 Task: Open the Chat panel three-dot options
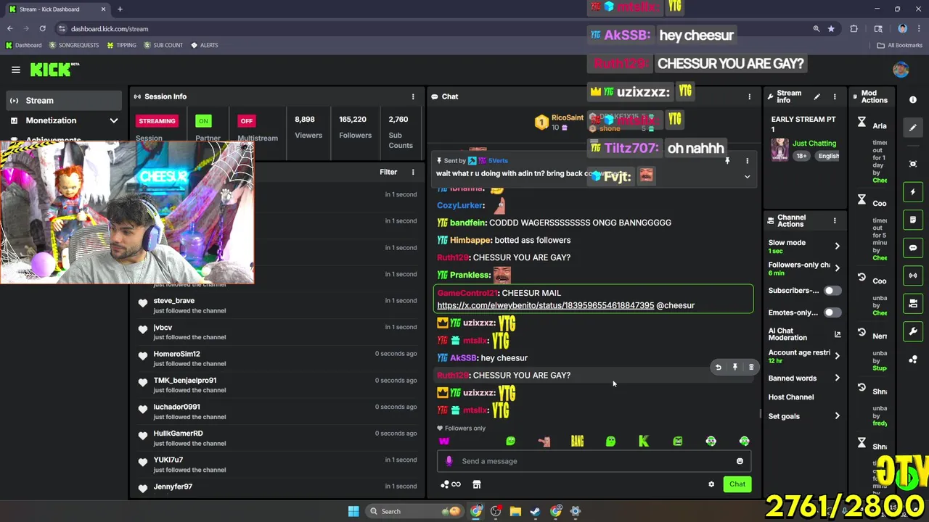pyautogui.click(x=750, y=96)
